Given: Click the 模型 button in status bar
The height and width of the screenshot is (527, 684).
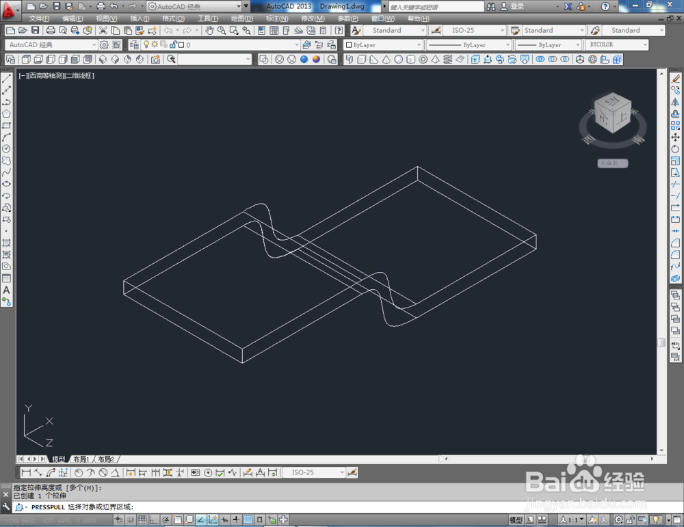Looking at the screenshot, I should tap(516, 519).
